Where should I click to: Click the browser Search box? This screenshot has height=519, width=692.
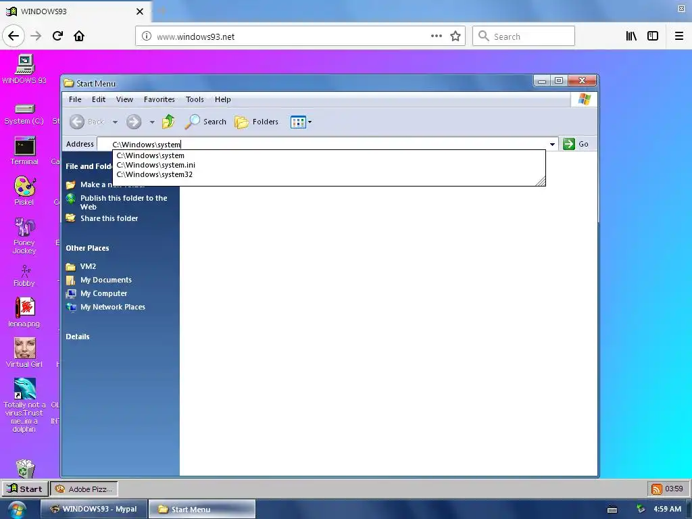pos(524,36)
